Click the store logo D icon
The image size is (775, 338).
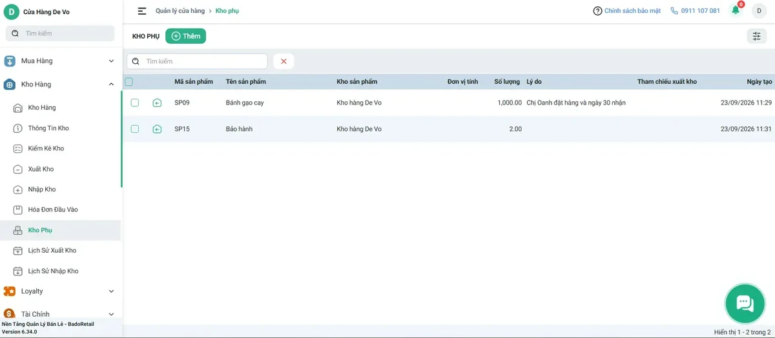click(12, 12)
